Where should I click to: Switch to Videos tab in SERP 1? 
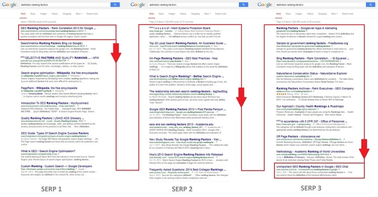pos(55,14)
